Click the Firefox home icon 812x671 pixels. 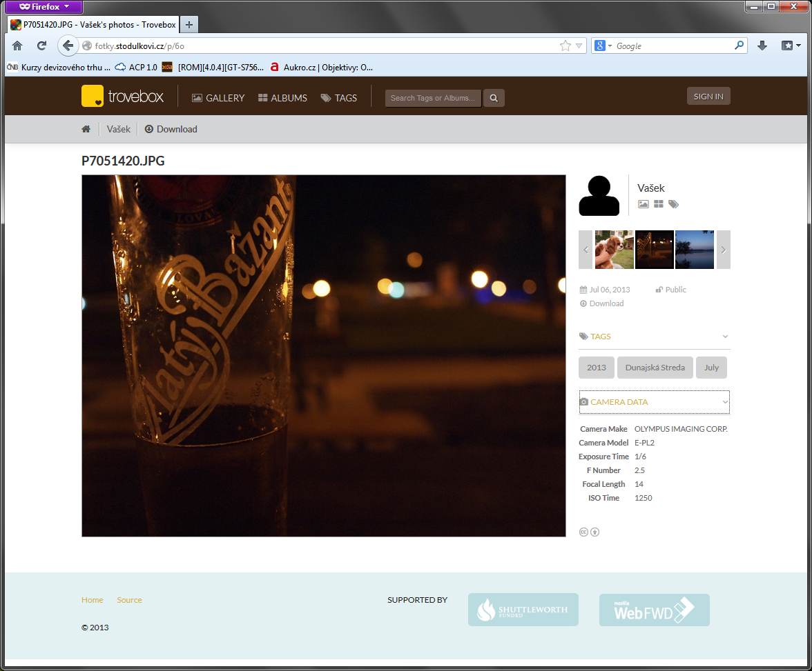tap(17, 46)
